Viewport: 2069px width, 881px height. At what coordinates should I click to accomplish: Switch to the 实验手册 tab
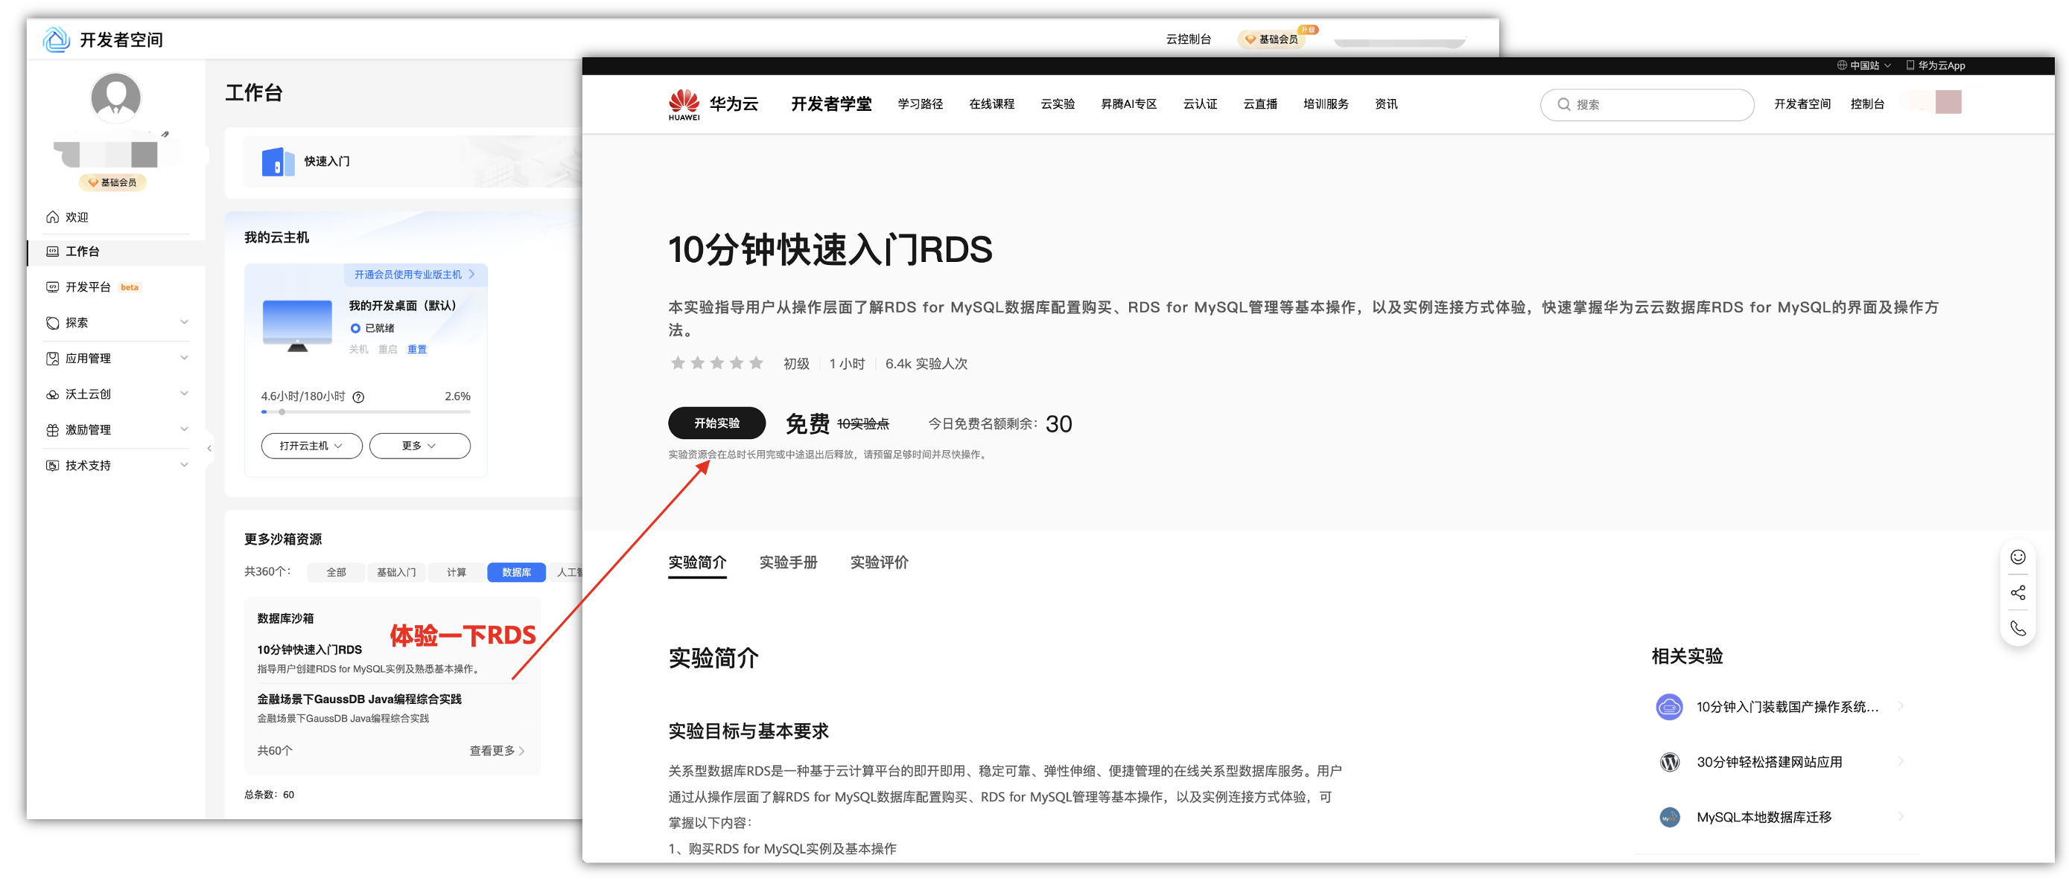click(x=789, y=563)
